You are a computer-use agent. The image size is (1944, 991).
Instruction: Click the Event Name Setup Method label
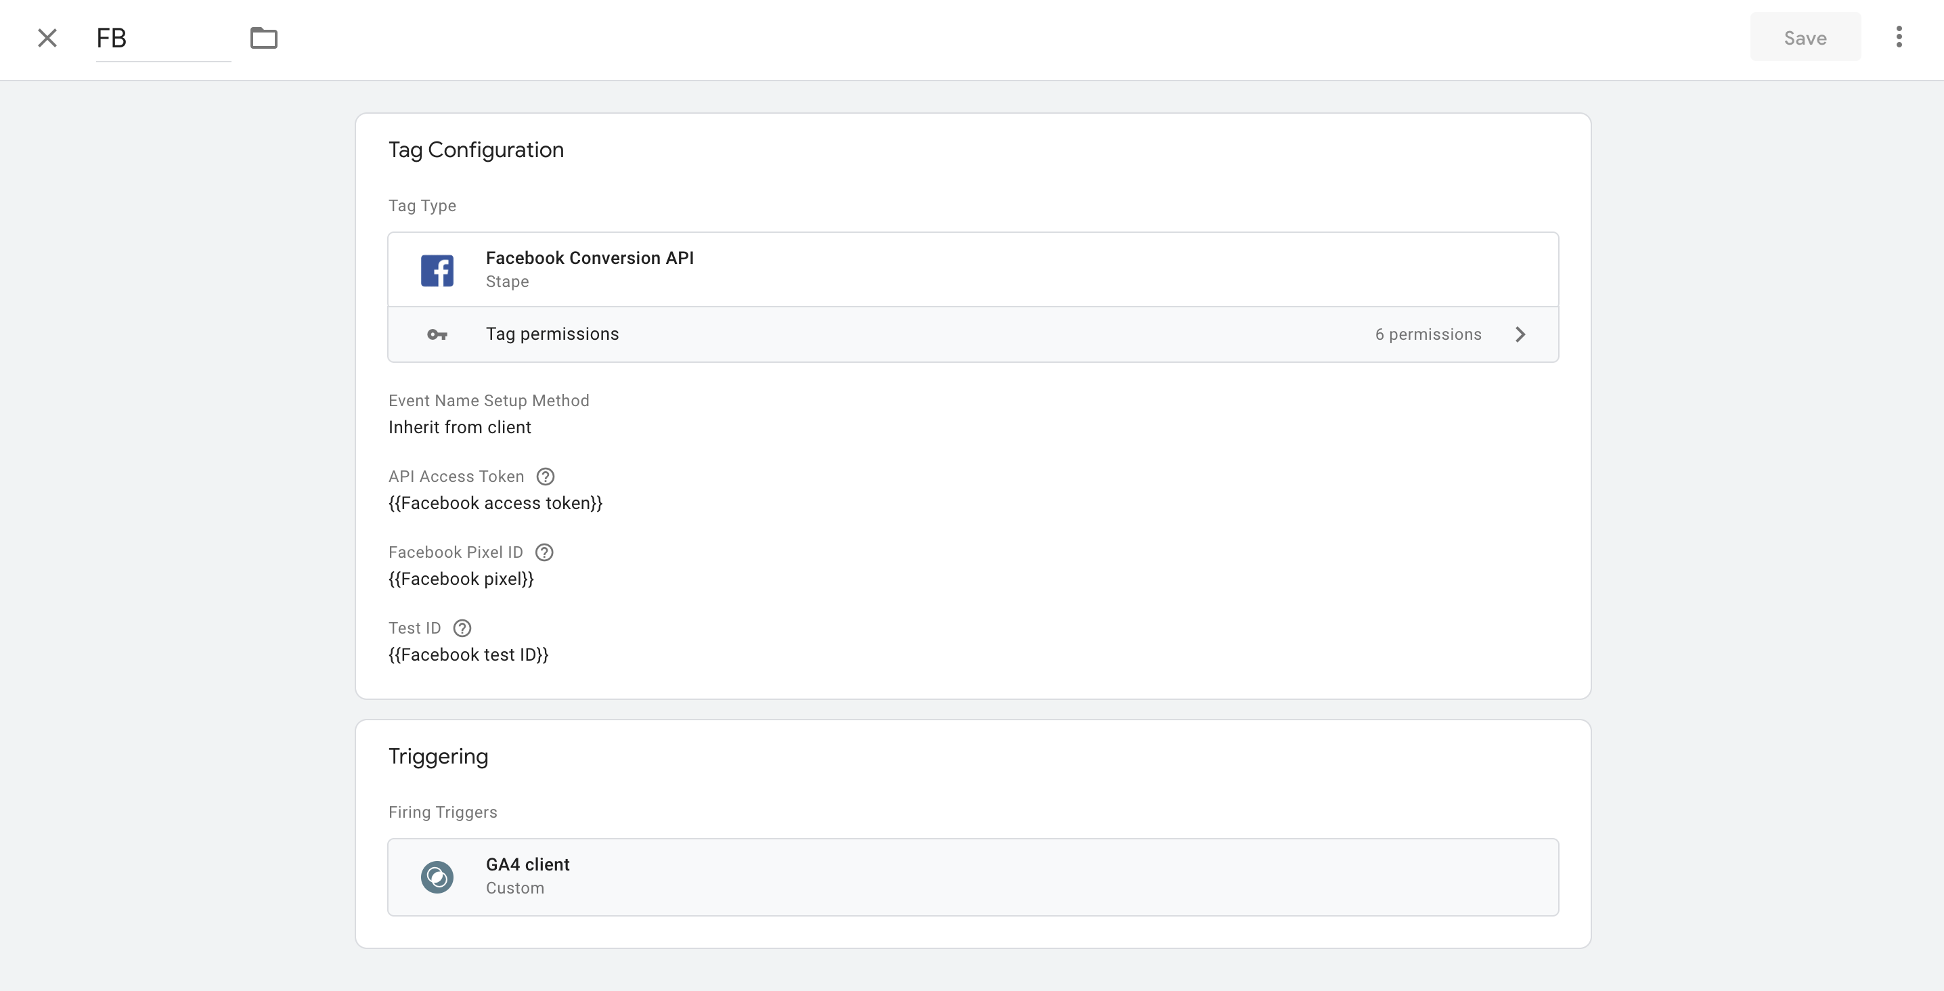489,401
